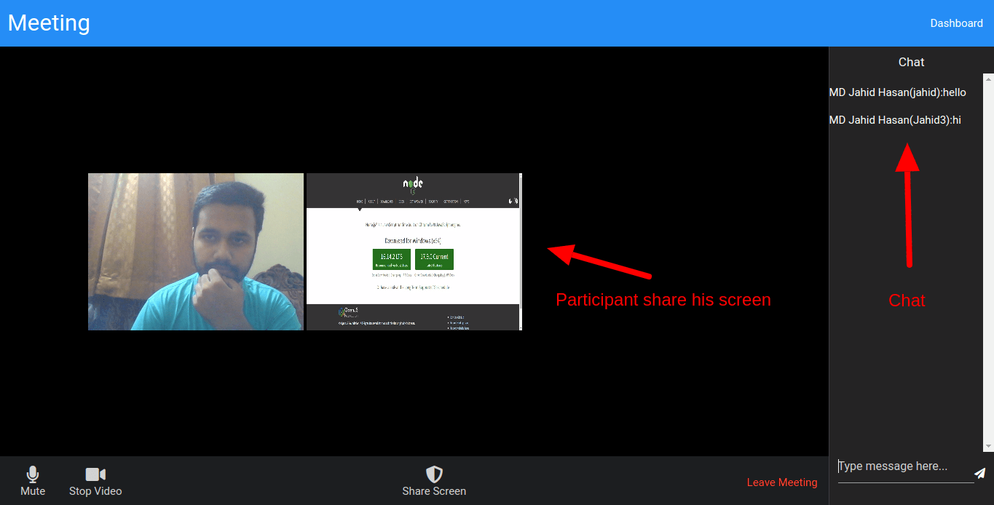Leave the meeting via the red link

[x=782, y=482]
